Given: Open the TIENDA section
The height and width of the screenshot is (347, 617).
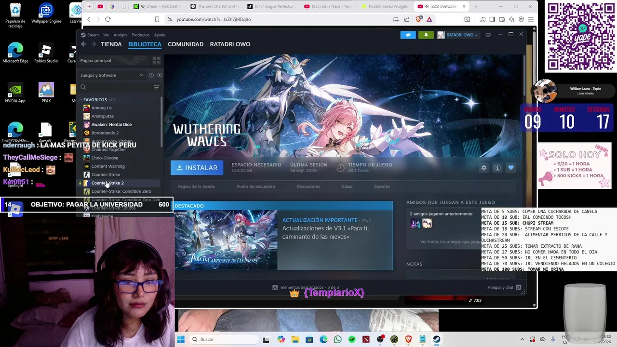Looking at the screenshot, I should tap(111, 44).
